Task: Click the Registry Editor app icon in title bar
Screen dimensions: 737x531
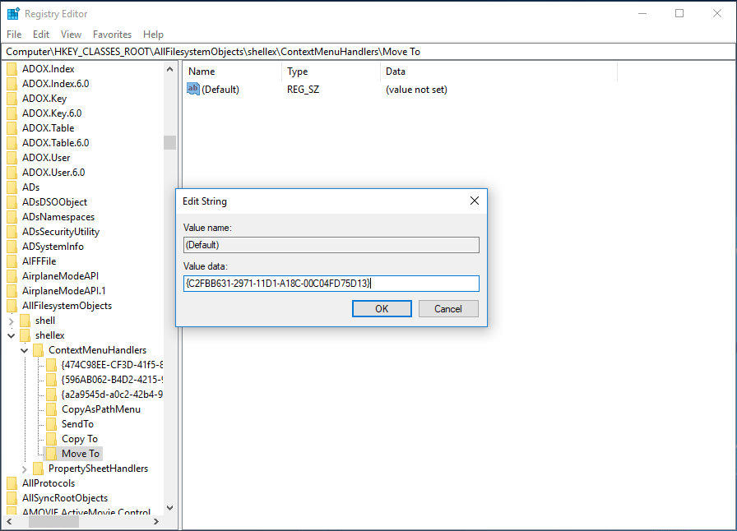Action: [x=13, y=14]
